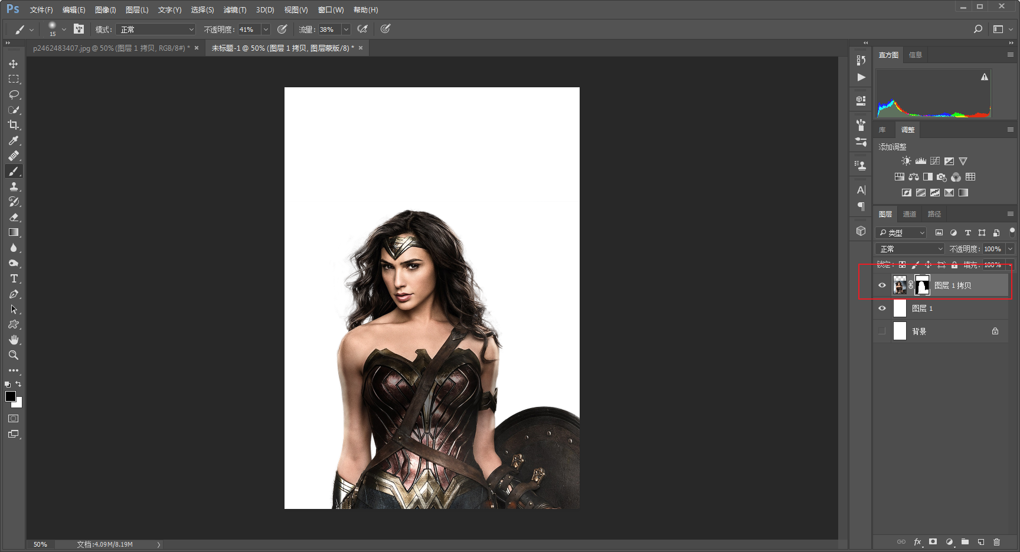The height and width of the screenshot is (552, 1020).
Task: Add a Curves adjustment layer
Action: point(934,161)
